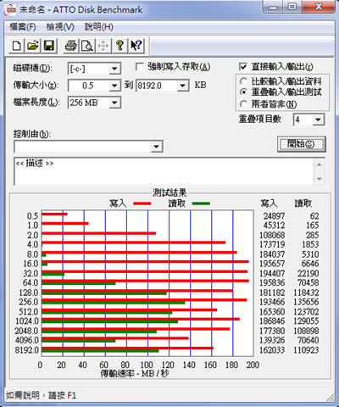
Task: Click the New document toolbar icon
Action: pos(17,46)
